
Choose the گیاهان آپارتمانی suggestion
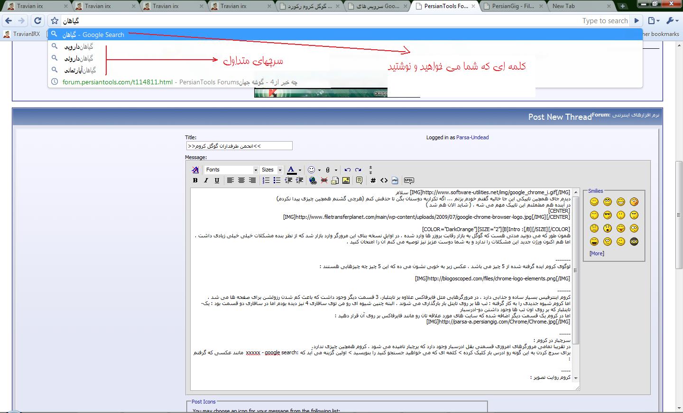[345, 70]
